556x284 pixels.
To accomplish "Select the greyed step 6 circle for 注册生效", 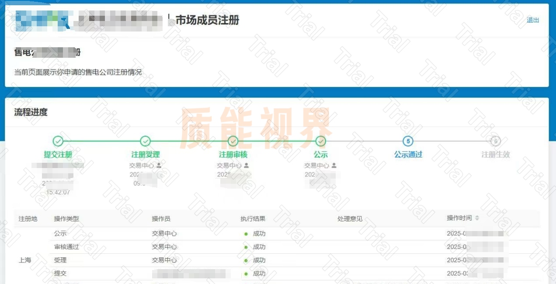I will (x=495, y=141).
